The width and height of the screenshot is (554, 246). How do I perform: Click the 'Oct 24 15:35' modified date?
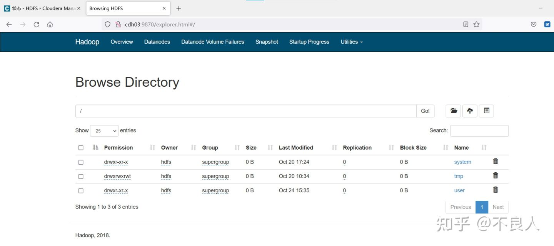[294, 190]
